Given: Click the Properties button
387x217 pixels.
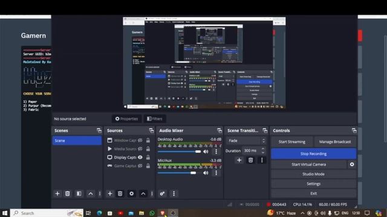Looking at the screenshot, I should (126, 119).
